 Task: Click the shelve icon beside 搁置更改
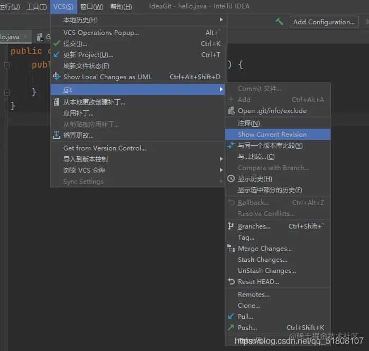[x=57, y=135]
